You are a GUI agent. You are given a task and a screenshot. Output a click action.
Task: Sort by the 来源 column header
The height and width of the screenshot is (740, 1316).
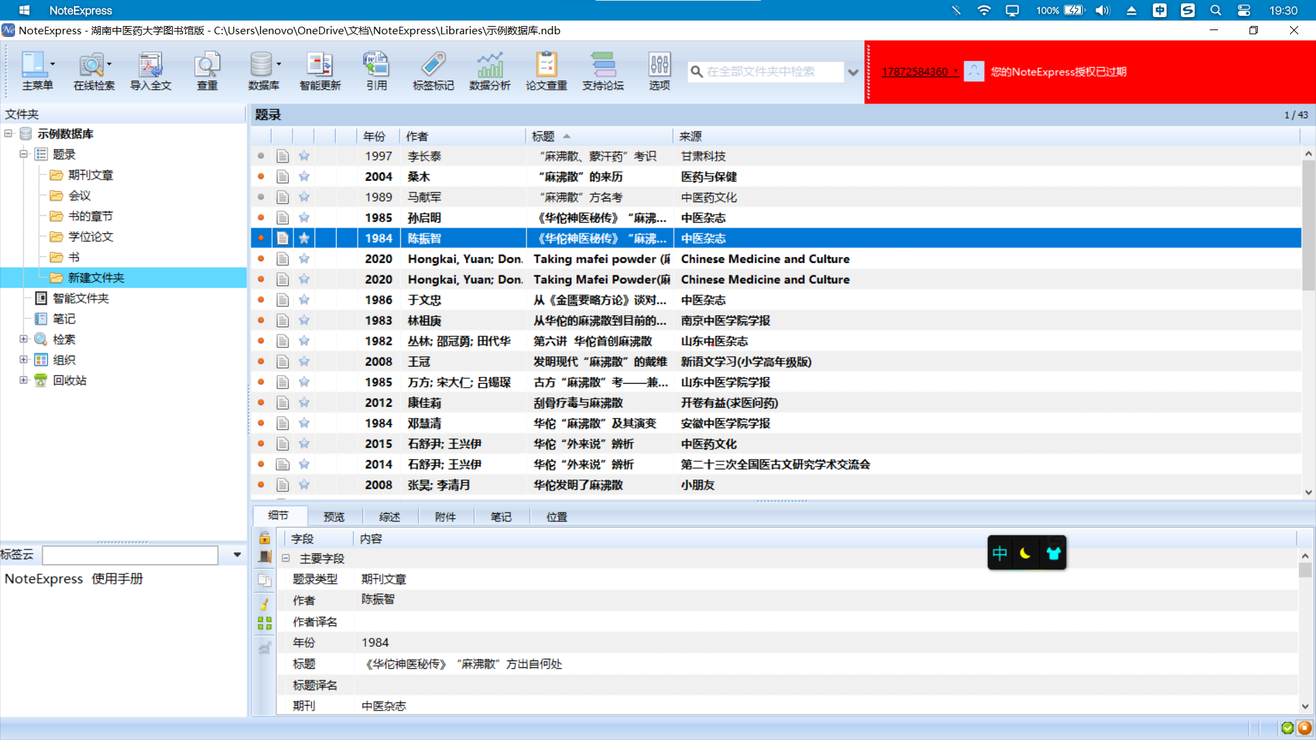(986, 136)
